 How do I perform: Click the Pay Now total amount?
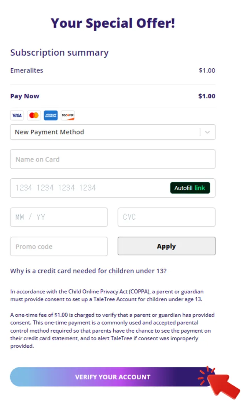point(207,96)
